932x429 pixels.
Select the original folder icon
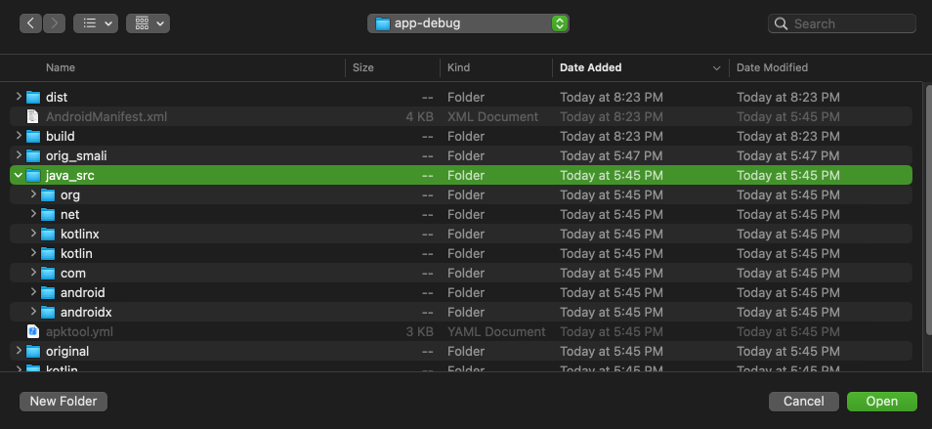tap(33, 351)
